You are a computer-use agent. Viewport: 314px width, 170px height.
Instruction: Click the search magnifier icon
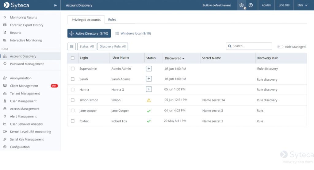click(230, 46)
